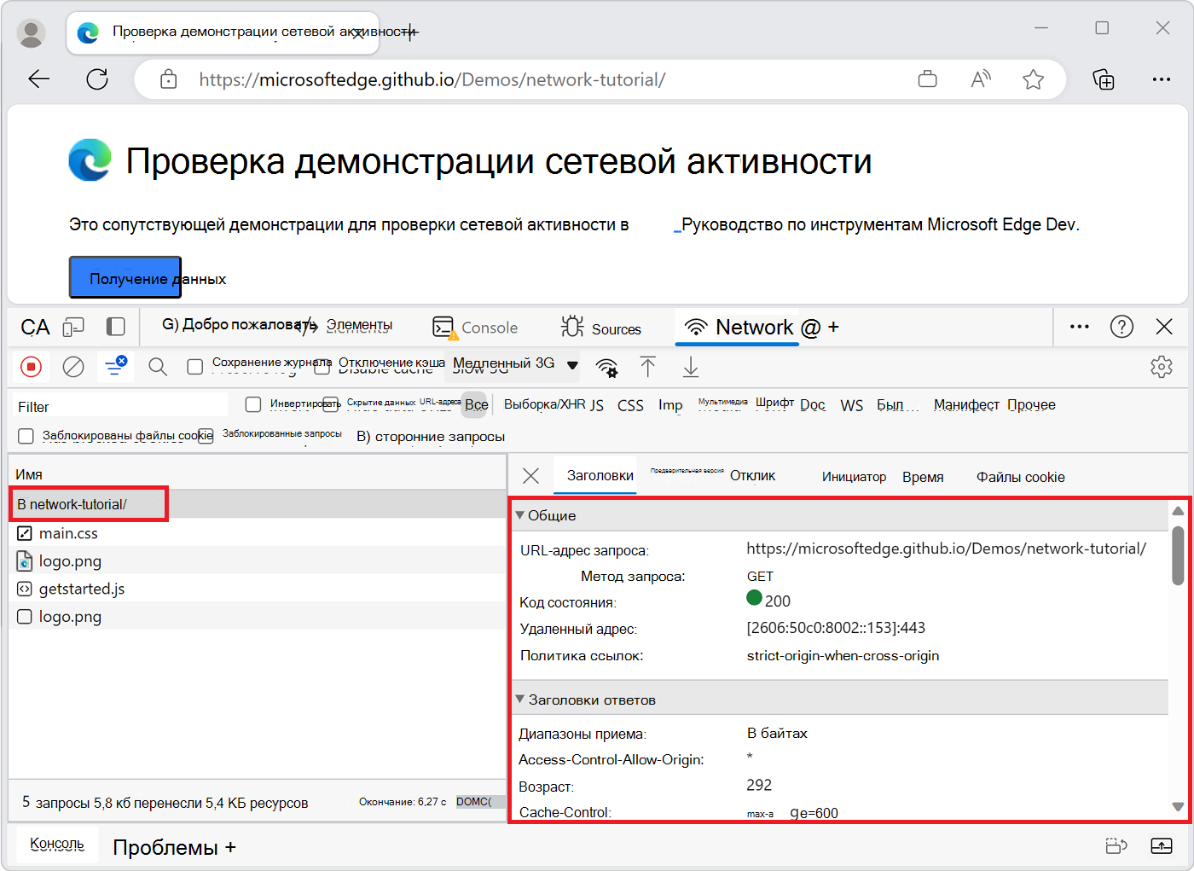
Task: Open the Collections button
Action: (1104, 79)
